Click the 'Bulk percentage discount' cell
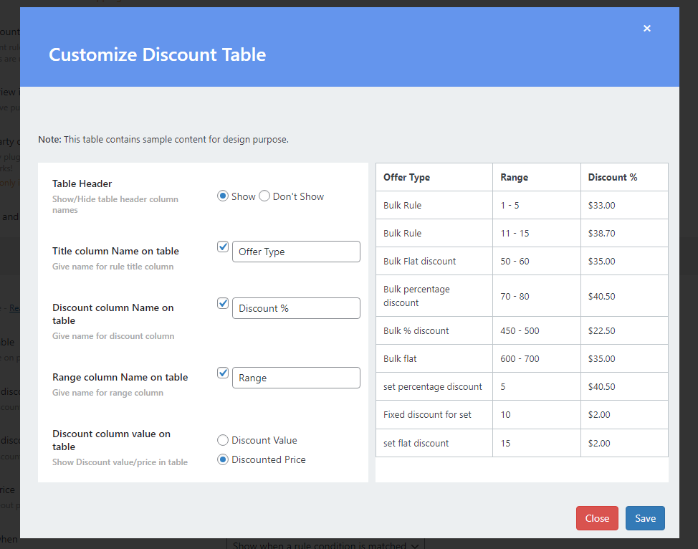The width and height of the screenshot is (698, 549). coord(434,296)
